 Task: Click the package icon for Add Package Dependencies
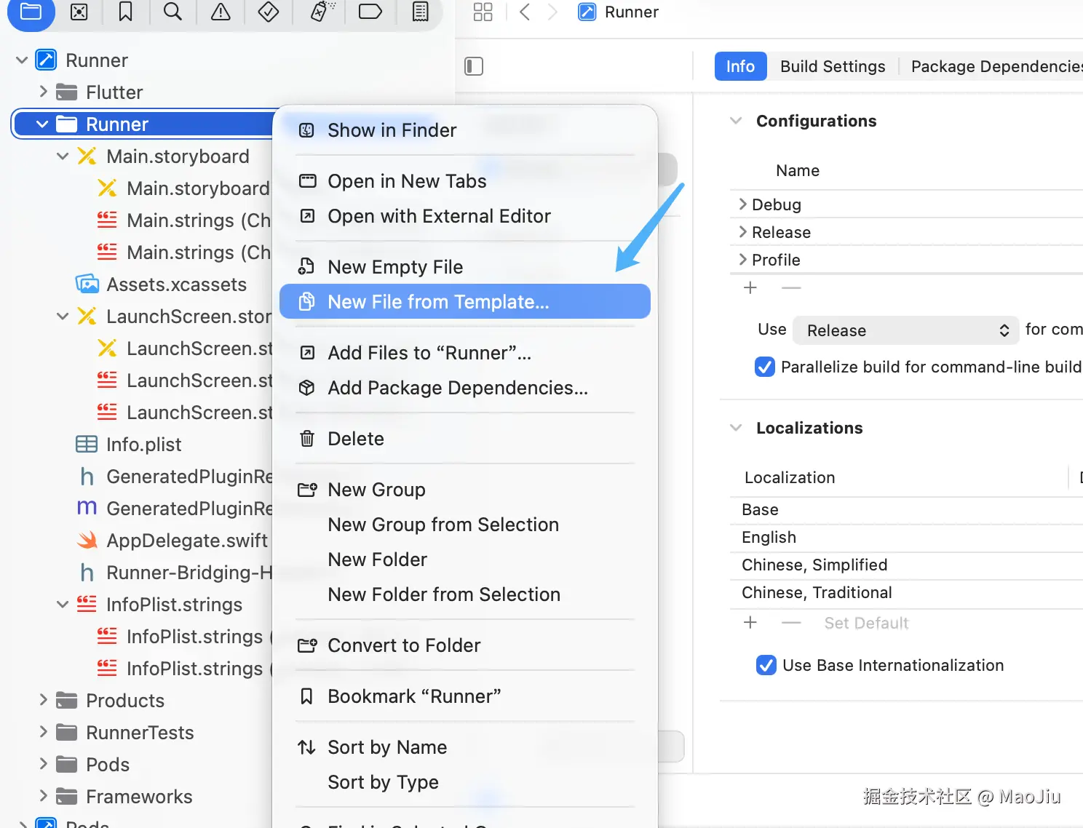coord(307,388)
